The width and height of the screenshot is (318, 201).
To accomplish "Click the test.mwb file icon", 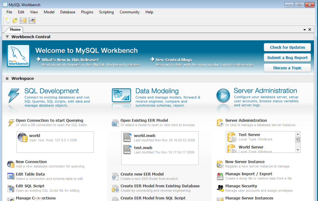I will point(127,150).
